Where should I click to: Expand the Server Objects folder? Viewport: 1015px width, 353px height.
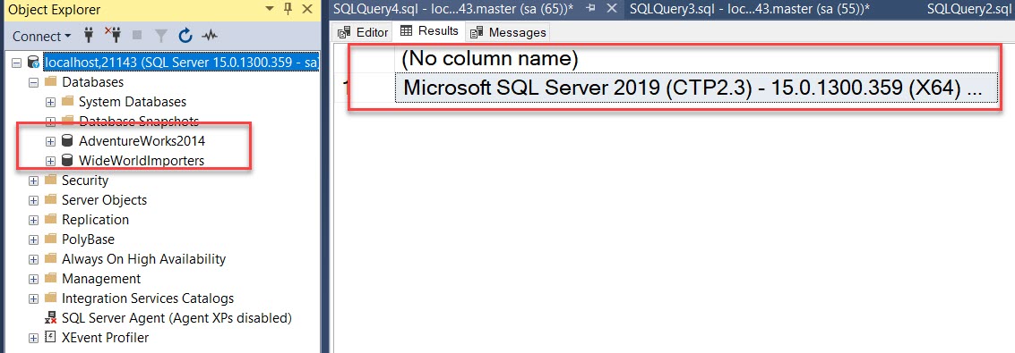coord(33,200)
